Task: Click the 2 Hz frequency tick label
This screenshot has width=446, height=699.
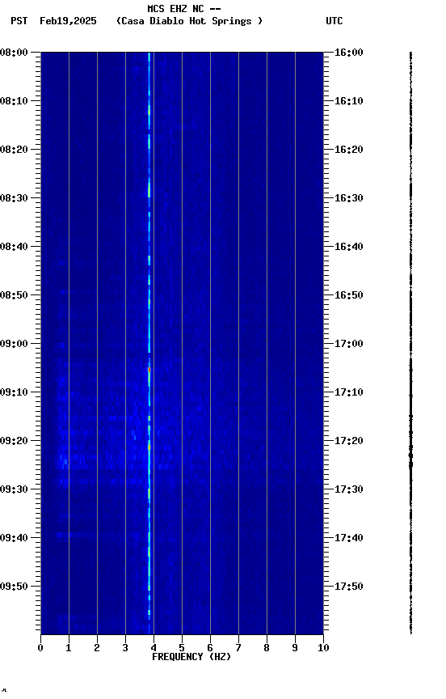Action: (97, 648)
